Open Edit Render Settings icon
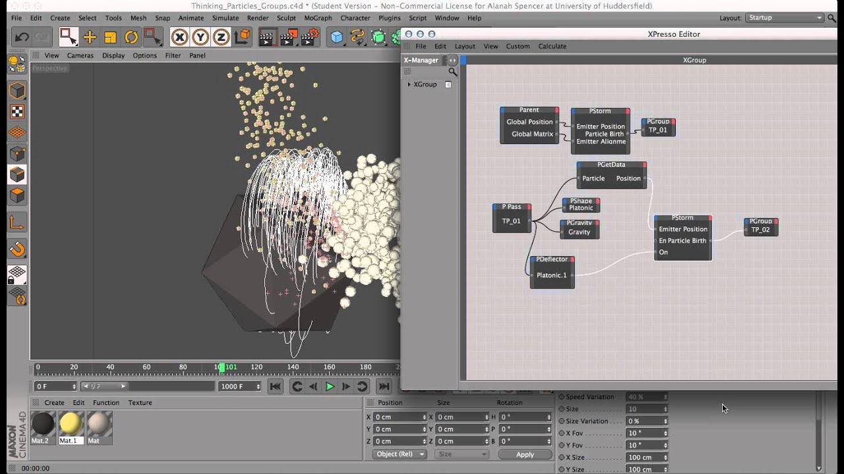The height and width of the screenshot is (474, 844). [x=309, y=38]
